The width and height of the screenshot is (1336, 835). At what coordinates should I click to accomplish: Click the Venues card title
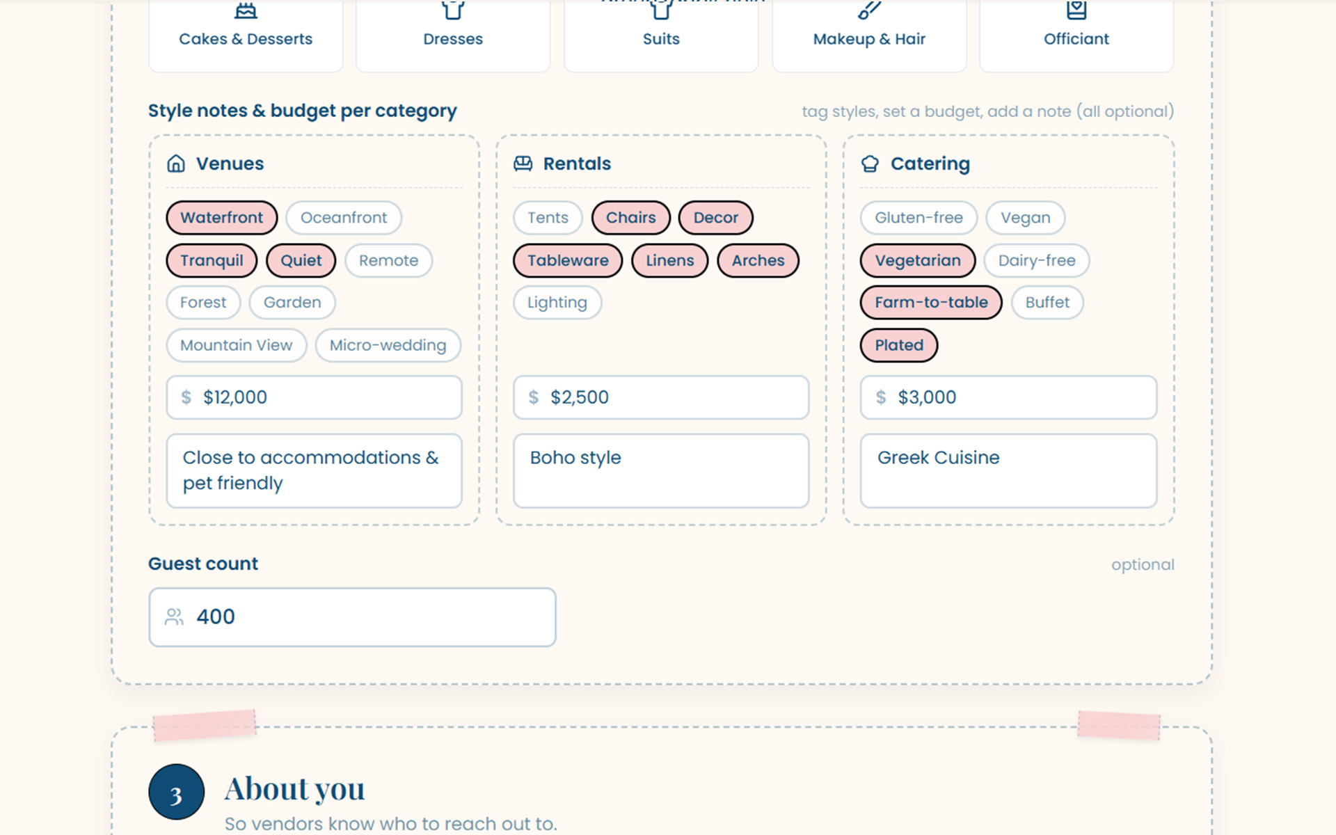230,164
